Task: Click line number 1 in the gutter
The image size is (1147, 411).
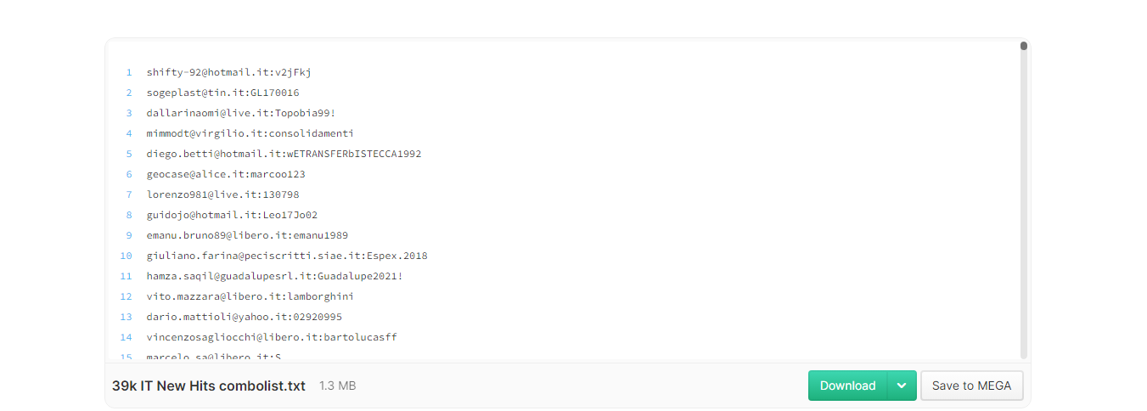Action: click(x=129, y=72)
